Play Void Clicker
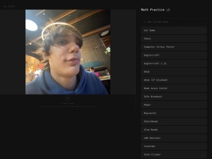Screen dimensions: 212x159 [x=174, y=155]
